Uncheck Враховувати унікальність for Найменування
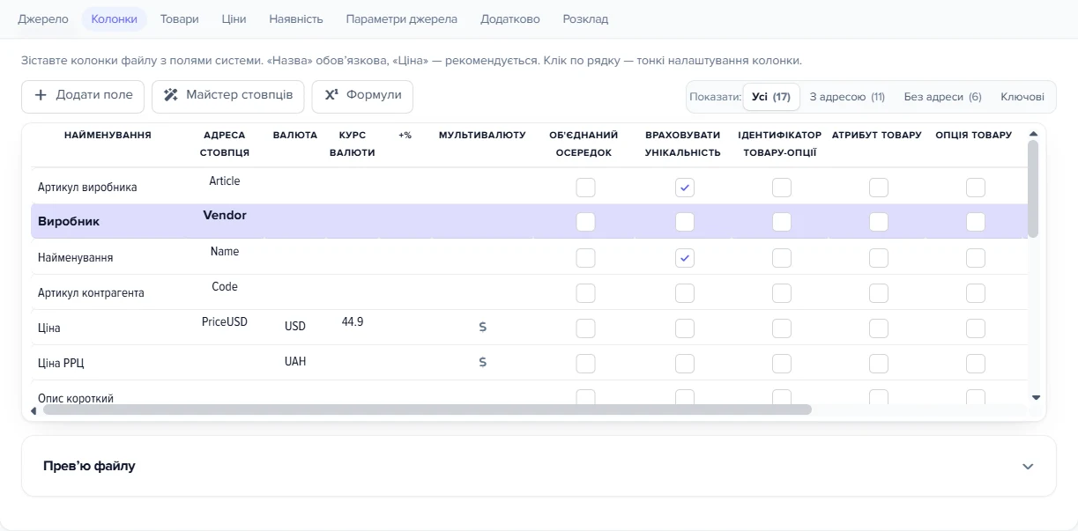The width and height of the screenshot is (1078, 531). pyautogui.click(x=685, y=258)
